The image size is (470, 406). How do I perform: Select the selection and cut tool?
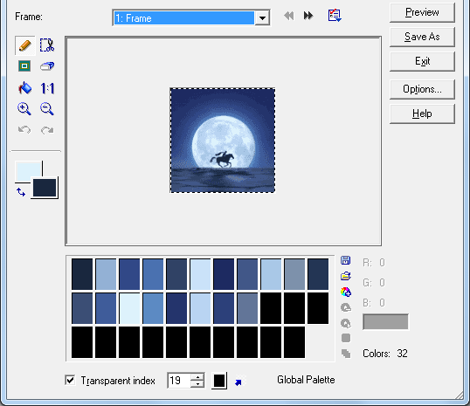[x=47, y=45]
